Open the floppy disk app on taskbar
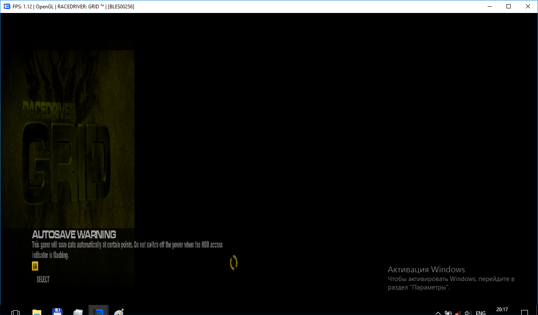The width and height of the screenshot is (538, 315). (x=57, y=312)
